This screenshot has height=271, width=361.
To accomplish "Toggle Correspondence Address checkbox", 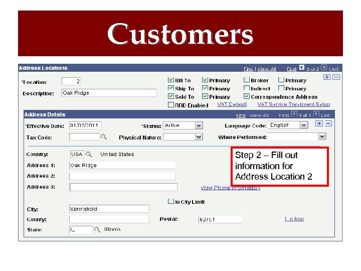I will (x=246, y=96).
